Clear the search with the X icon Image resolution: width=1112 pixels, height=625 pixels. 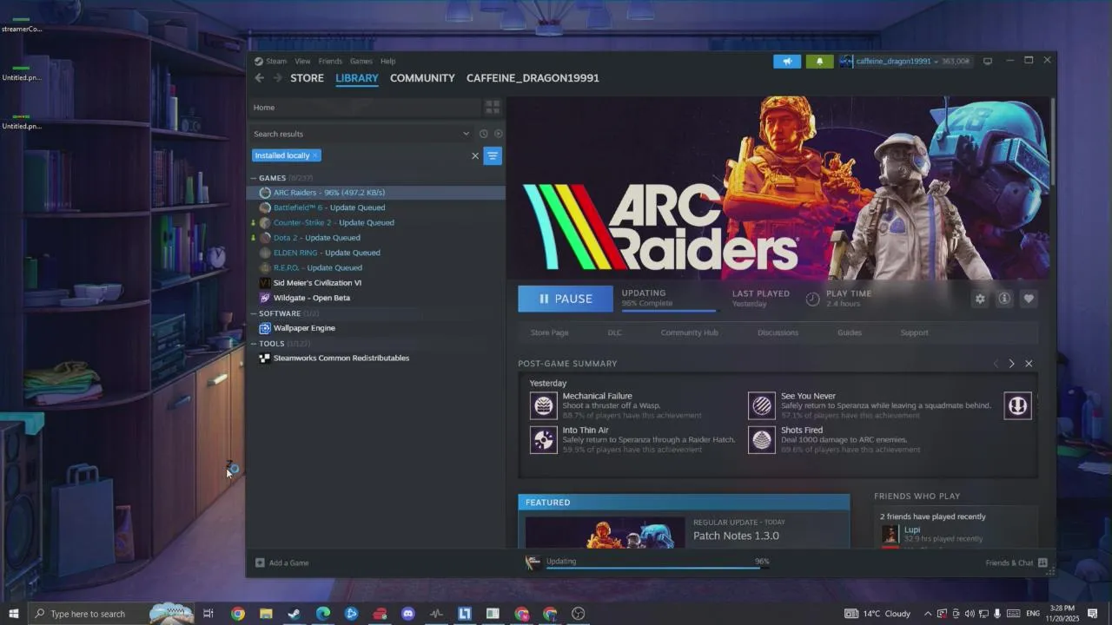pyautogui.click(x=475, y=156)
